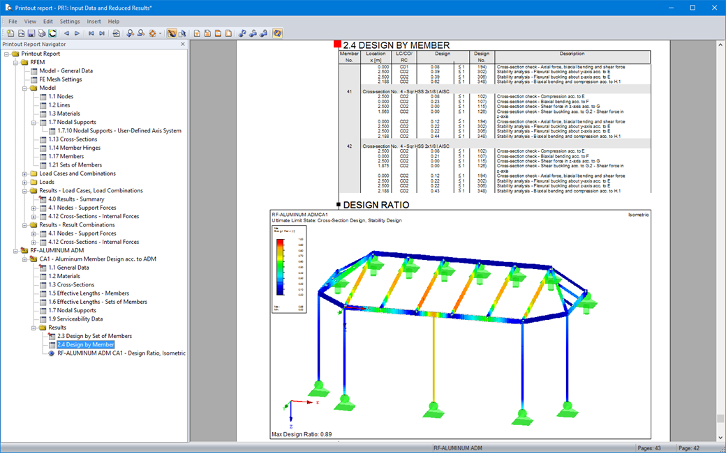Click the isometric structure model image
Screen dimensions: 726x453
coord(457,337)
